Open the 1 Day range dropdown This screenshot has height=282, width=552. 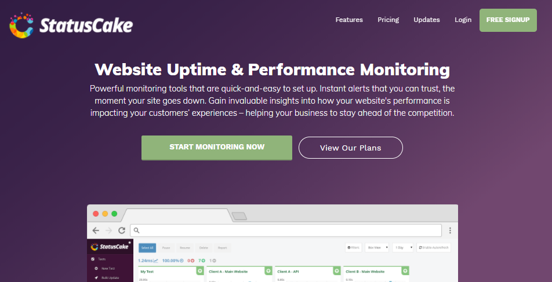pyautogui.click(x=403, y=247)
